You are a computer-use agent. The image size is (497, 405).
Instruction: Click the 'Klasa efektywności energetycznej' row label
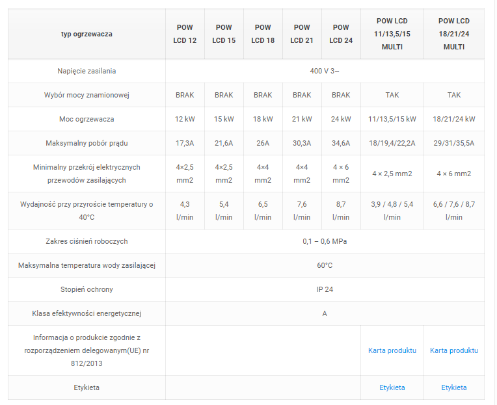(87, 313)
